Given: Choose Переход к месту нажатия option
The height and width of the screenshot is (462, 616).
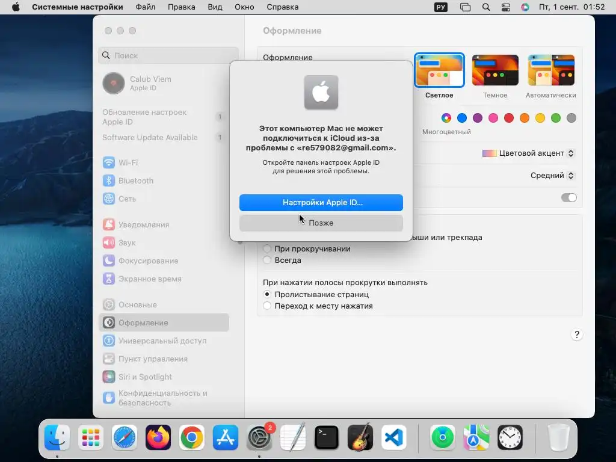Looking at the screenshot, I should point(267,306).
